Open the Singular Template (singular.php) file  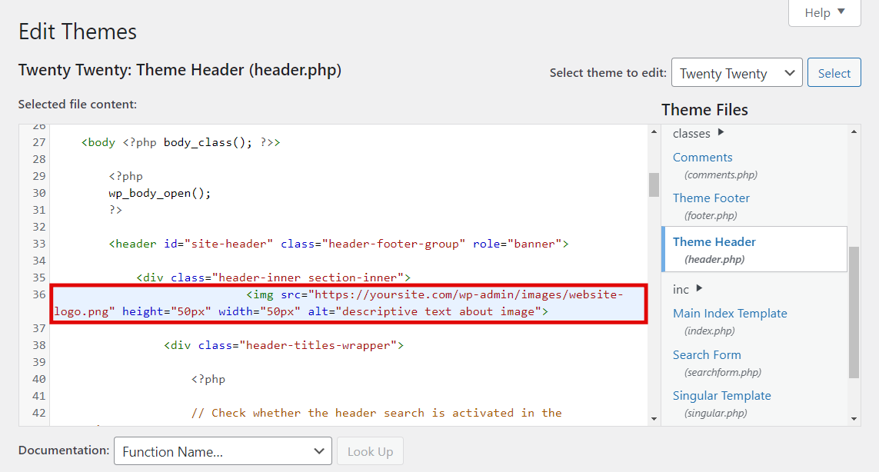[x=721, y=395]
